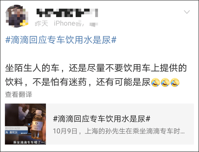Tap 查看翻译 to translate the post
199x152 pixels.
click(19, 94)
